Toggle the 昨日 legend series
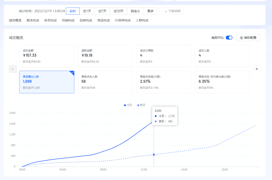The height and width of the screenshot is (180, 272). pos(141,105)
